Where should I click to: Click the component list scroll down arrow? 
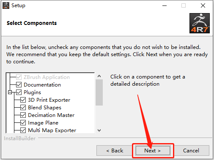(x=99, y=130)
